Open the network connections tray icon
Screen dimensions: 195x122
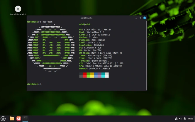pos(176,119)
